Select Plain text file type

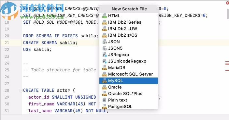(x=129, y=100)
